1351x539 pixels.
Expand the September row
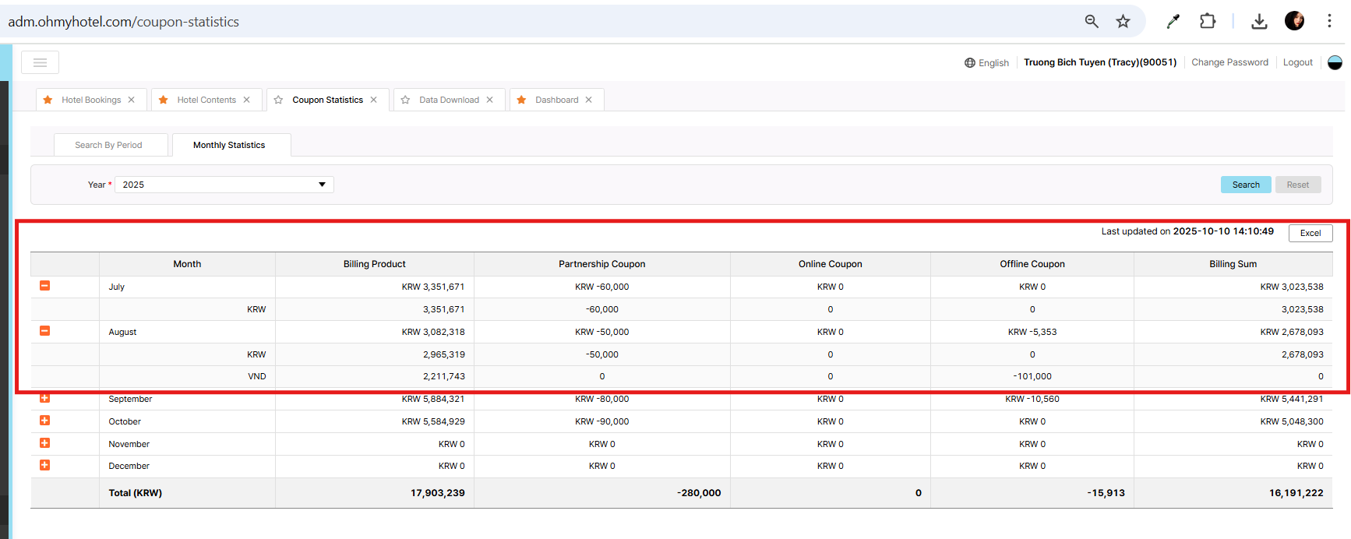[x=44, y=398]
